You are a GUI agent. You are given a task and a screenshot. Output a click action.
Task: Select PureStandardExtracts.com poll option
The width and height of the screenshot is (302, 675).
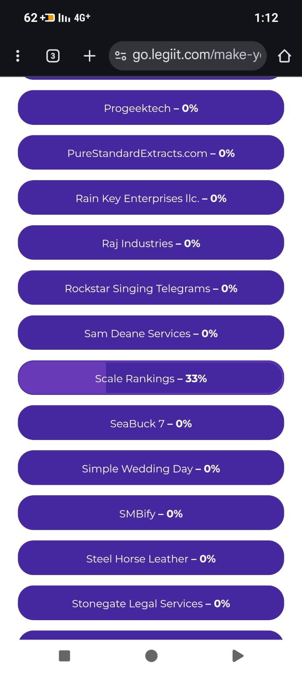[x=151, y=153]
